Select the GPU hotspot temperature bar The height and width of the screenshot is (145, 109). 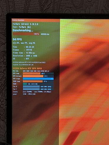[38, 76]
